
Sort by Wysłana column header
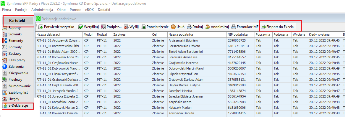pyautogui.click(x=300, y=35)
